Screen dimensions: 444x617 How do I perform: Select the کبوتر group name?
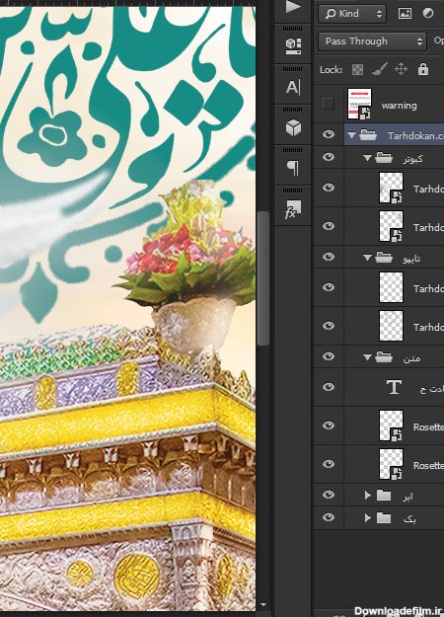412,159
